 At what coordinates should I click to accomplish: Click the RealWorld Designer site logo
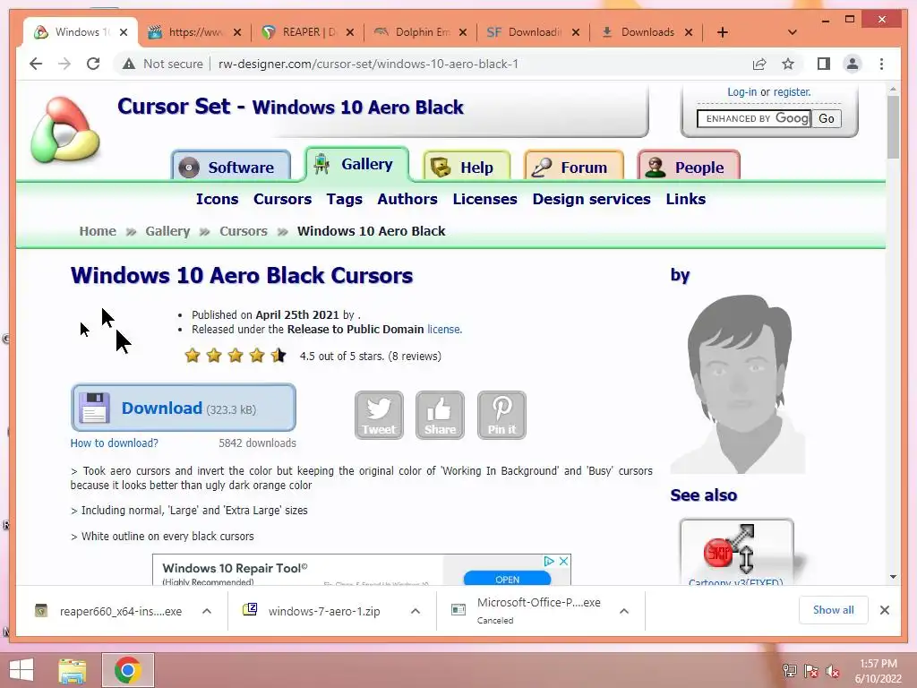(64, 130)
